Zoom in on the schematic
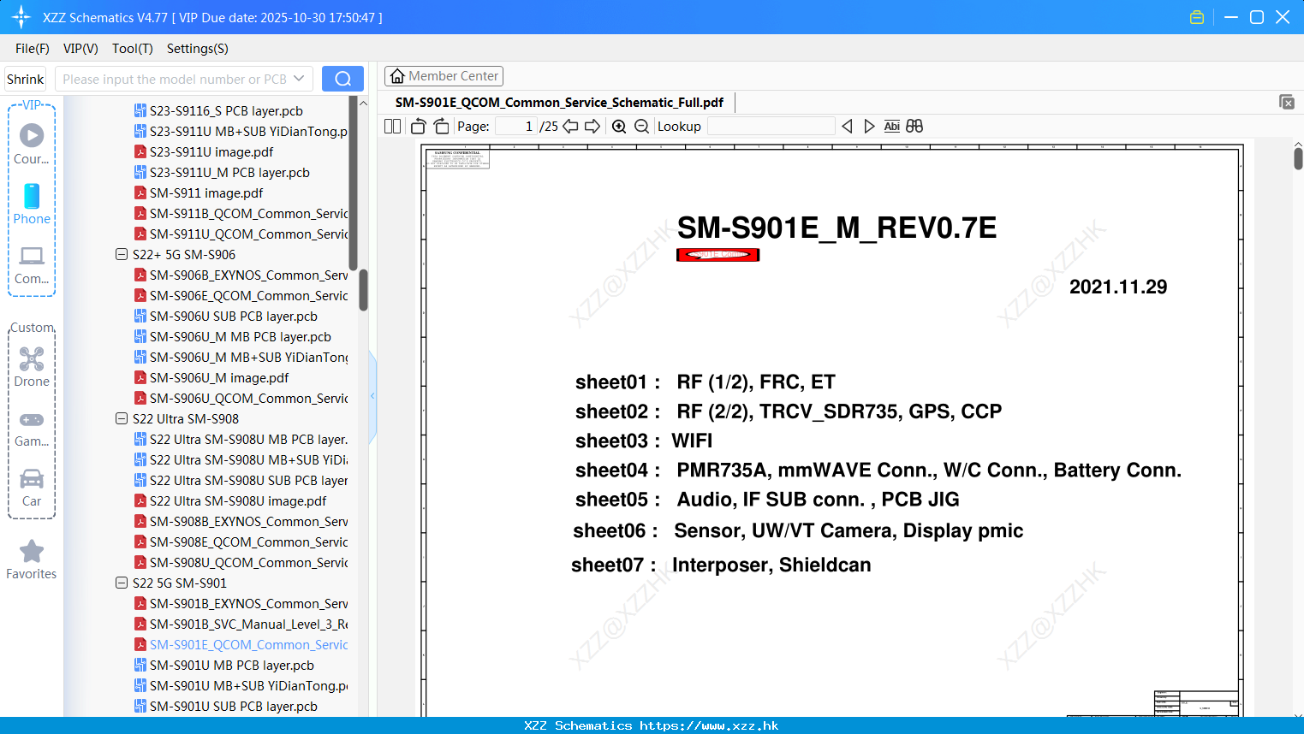Screen dimensions: 1304x734 click(x=619, y=126)
